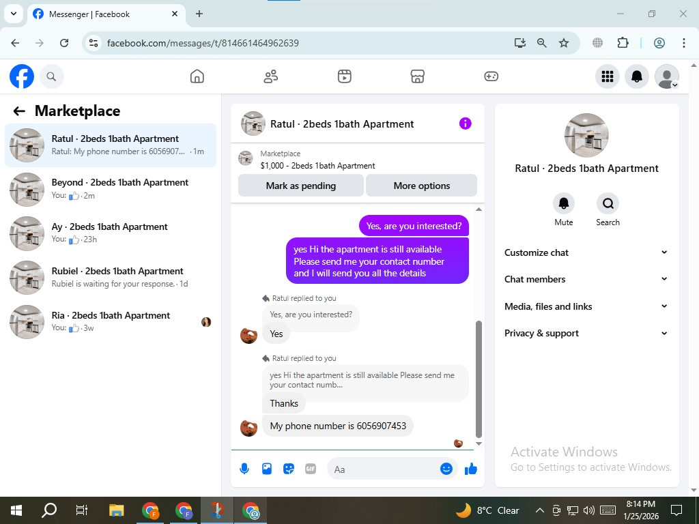Open the Gaming controller icon
Image resolution: width=699 pixels, height=524 pixels.
tap(491, 76)
